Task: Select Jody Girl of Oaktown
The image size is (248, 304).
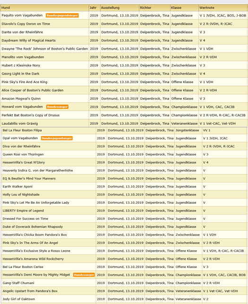Action: pyautogui.click(x=19, y=299)
